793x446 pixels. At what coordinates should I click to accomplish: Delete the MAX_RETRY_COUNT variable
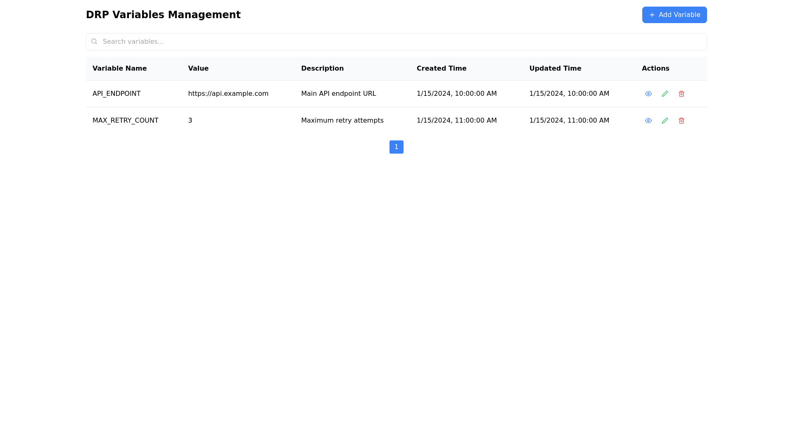(681, 121)
